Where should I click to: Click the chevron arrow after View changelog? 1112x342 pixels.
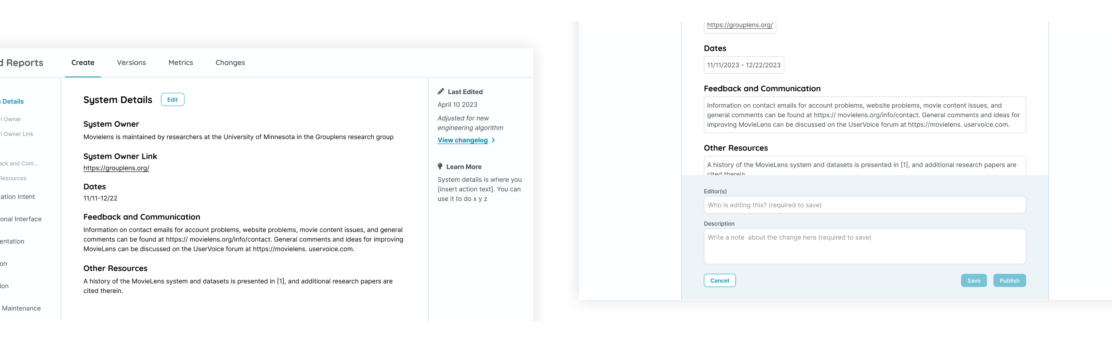(x=494, y=140)
